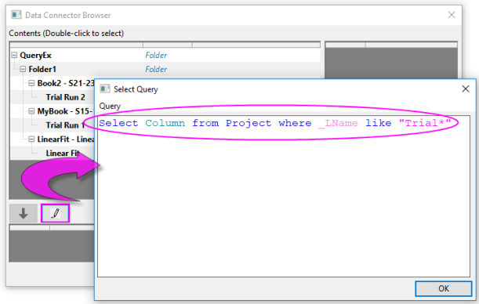Click the pencil edit query button
Viewport: 479px width, 304px height.
tap(56, 213)
